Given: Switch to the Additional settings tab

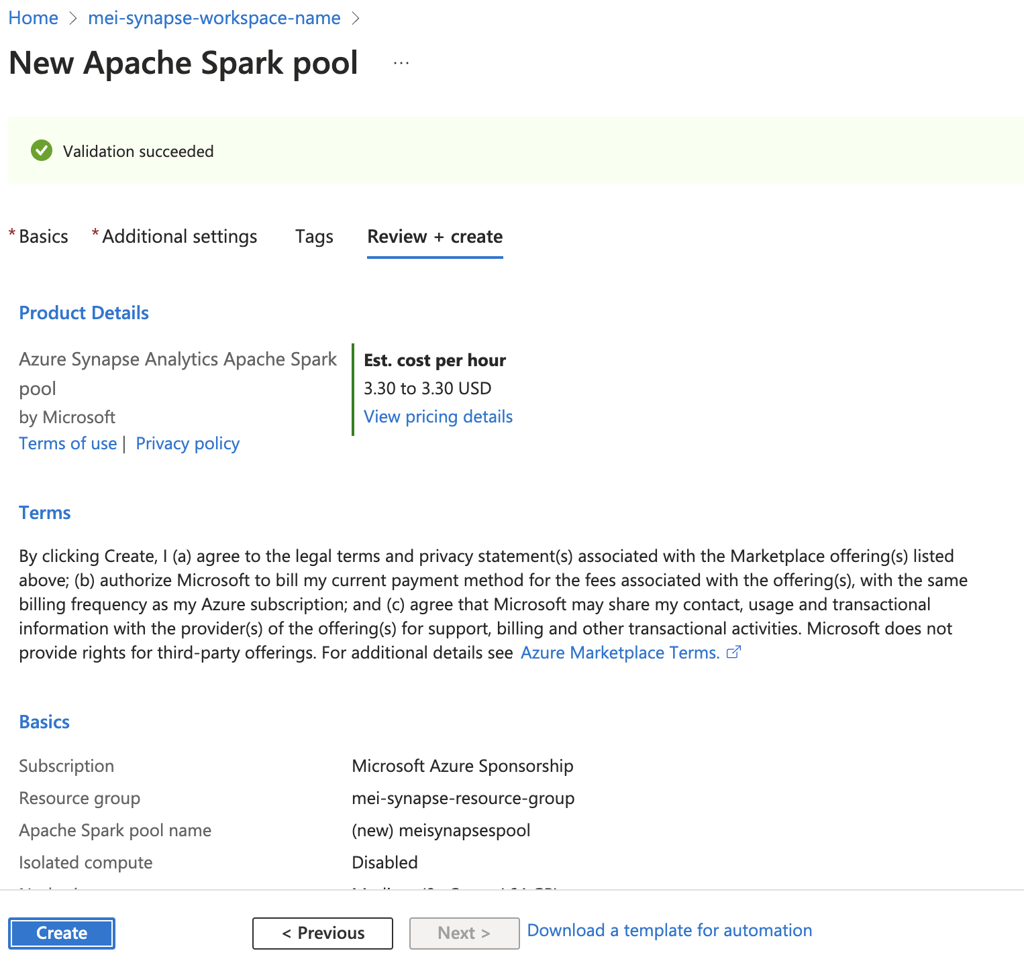Looking at the screenshot, I should [x=178, y=236].
